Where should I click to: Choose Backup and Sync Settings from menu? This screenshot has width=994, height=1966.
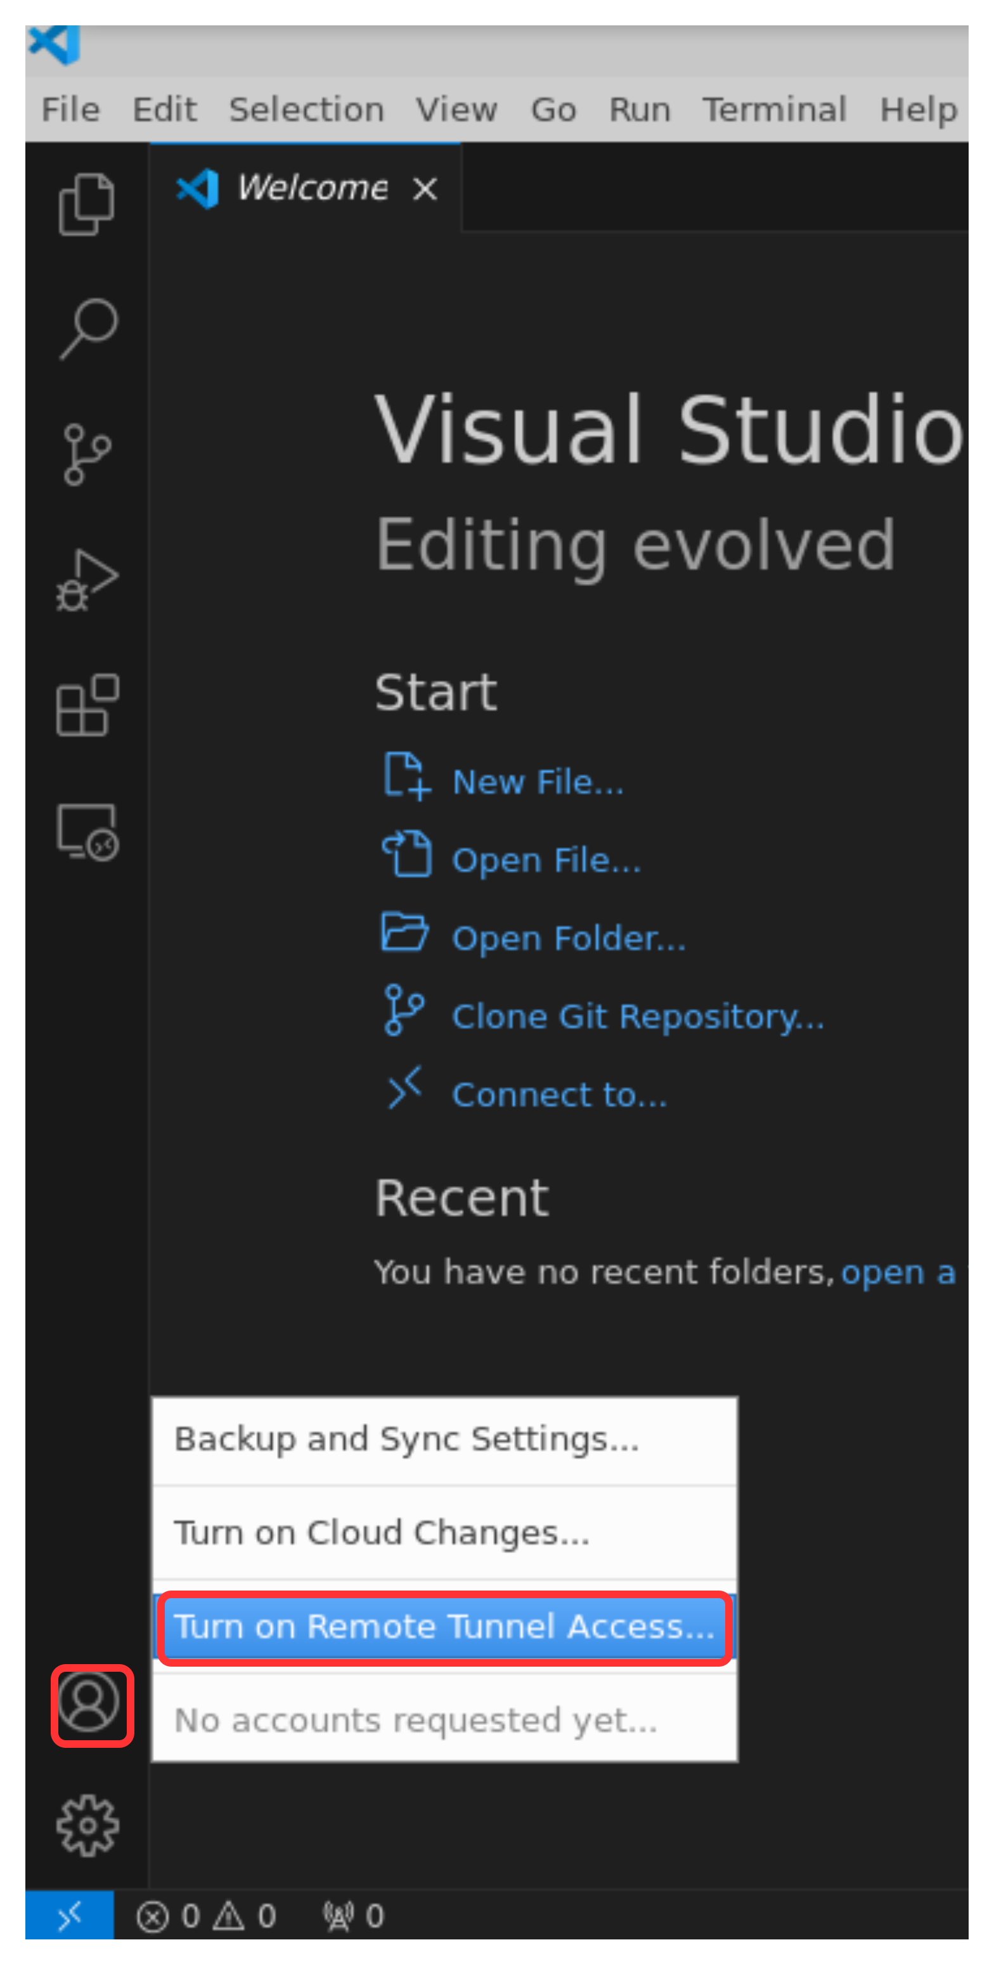[x=445, y=1440]
